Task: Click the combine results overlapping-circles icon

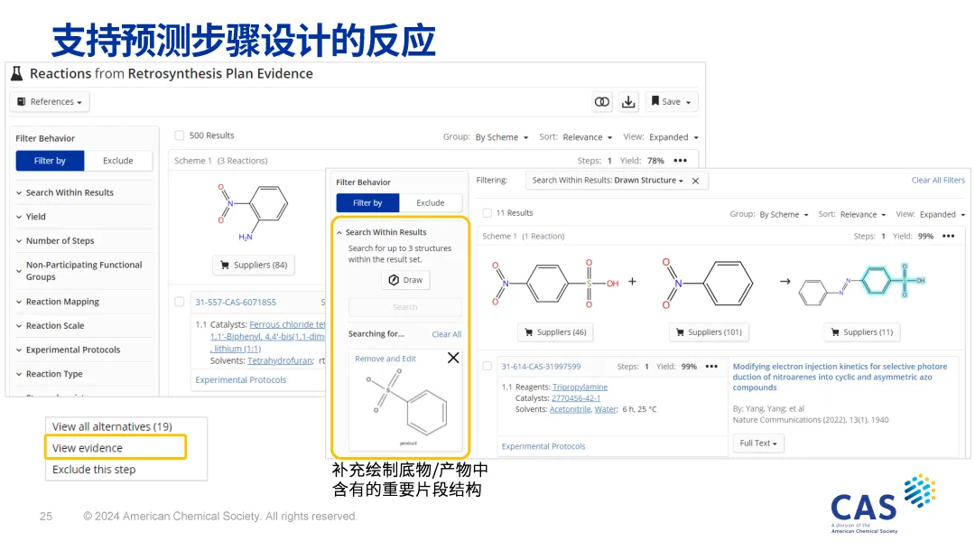Action: (602, 102)
